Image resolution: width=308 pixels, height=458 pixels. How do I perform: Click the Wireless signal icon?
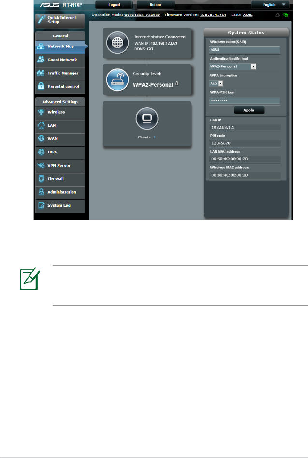[x=41, y=112]
